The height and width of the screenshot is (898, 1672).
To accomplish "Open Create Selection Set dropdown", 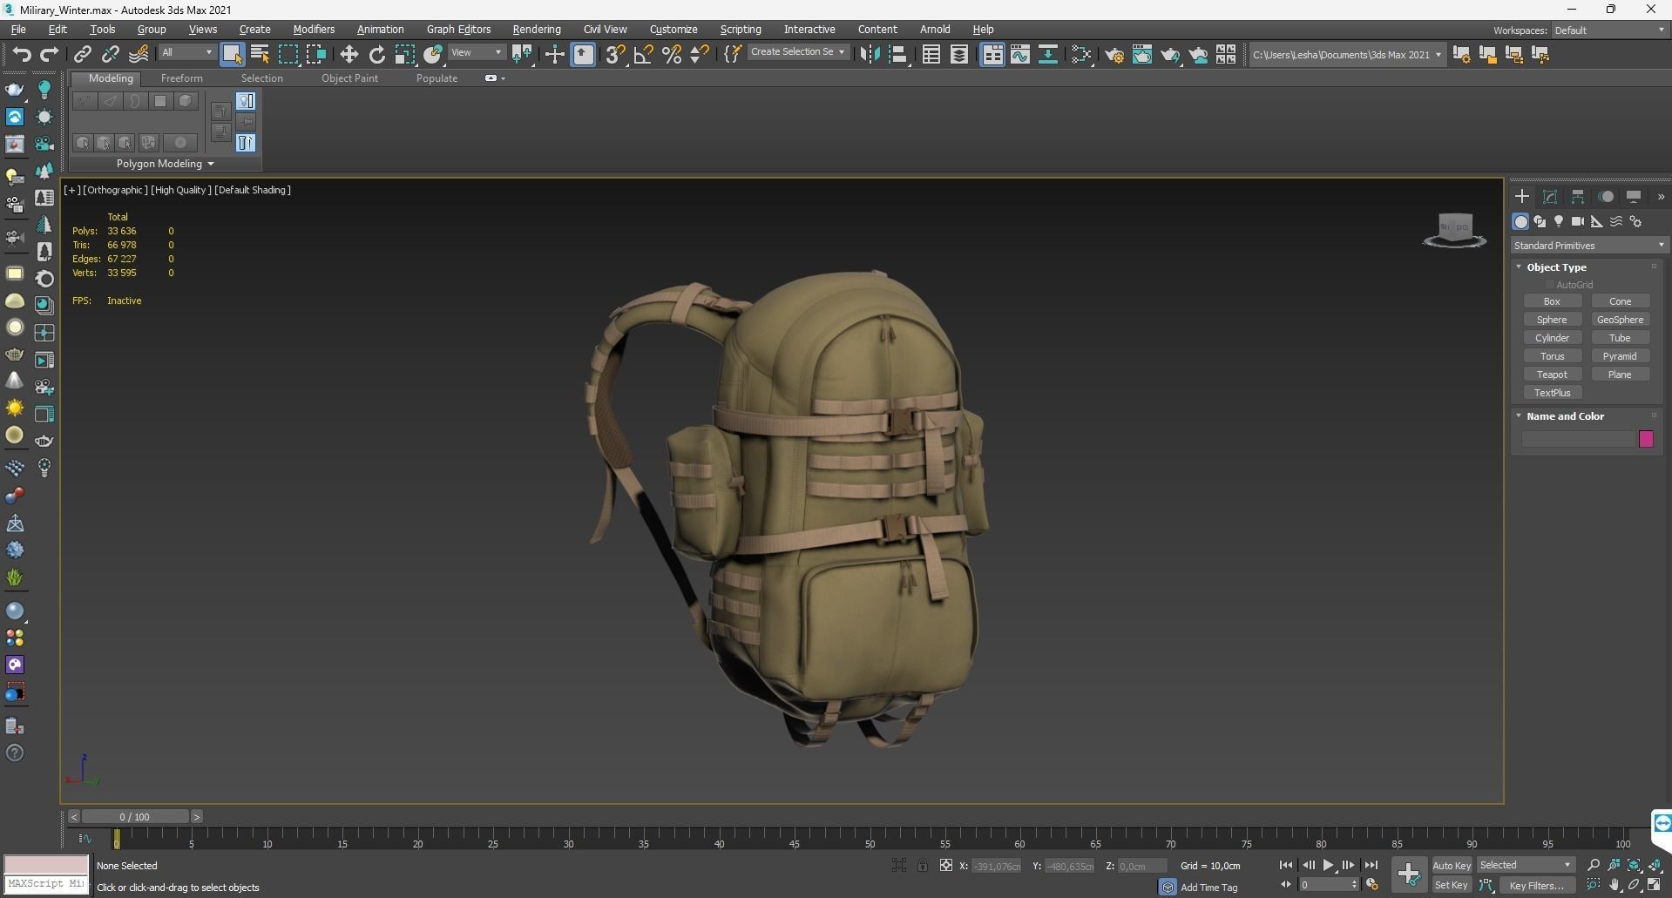I will click(797, 52).
